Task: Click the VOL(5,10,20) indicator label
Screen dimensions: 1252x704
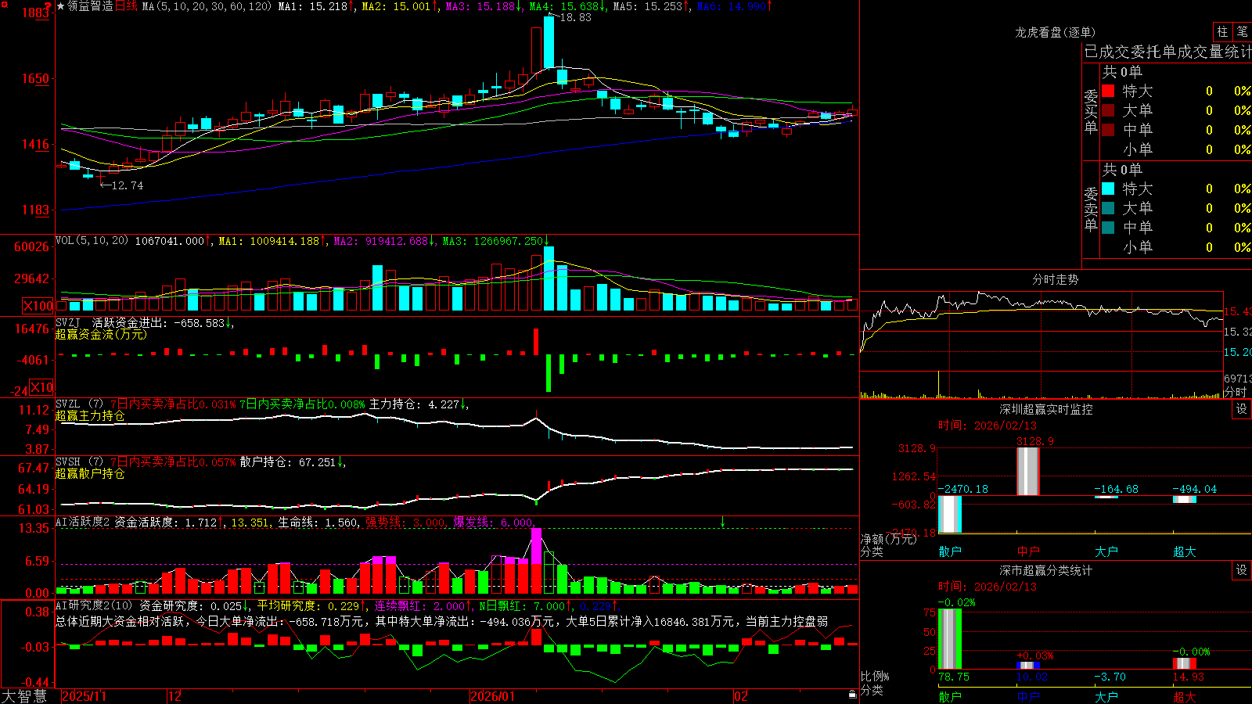Action: point(92,241)
